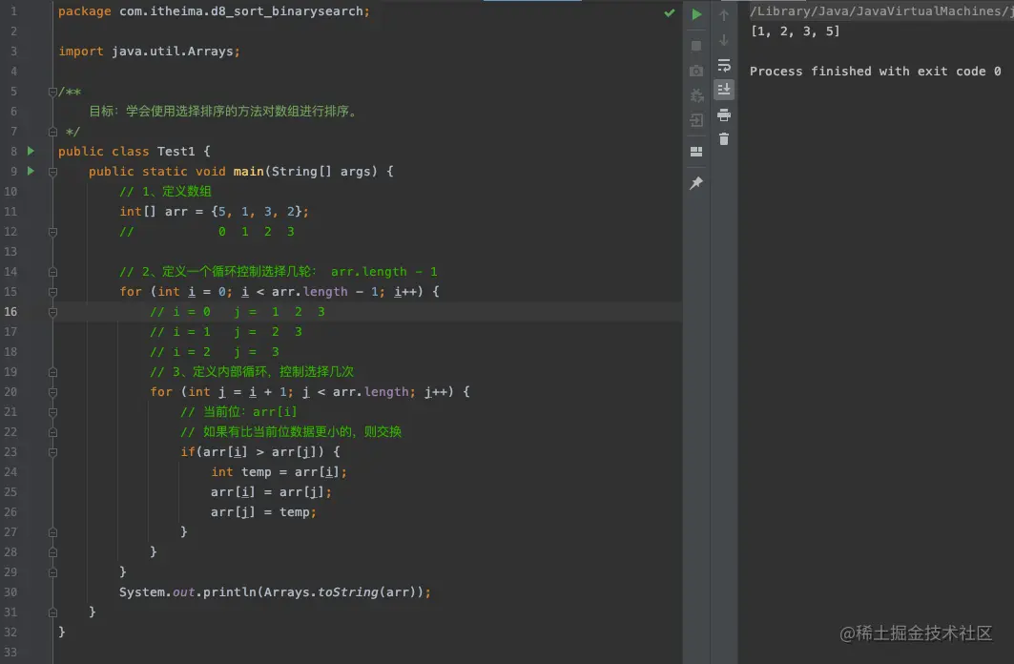Click array literal '{5, 1, 3, 2}'
This screenshot has height=664, width=1014.
click(256, 212)
